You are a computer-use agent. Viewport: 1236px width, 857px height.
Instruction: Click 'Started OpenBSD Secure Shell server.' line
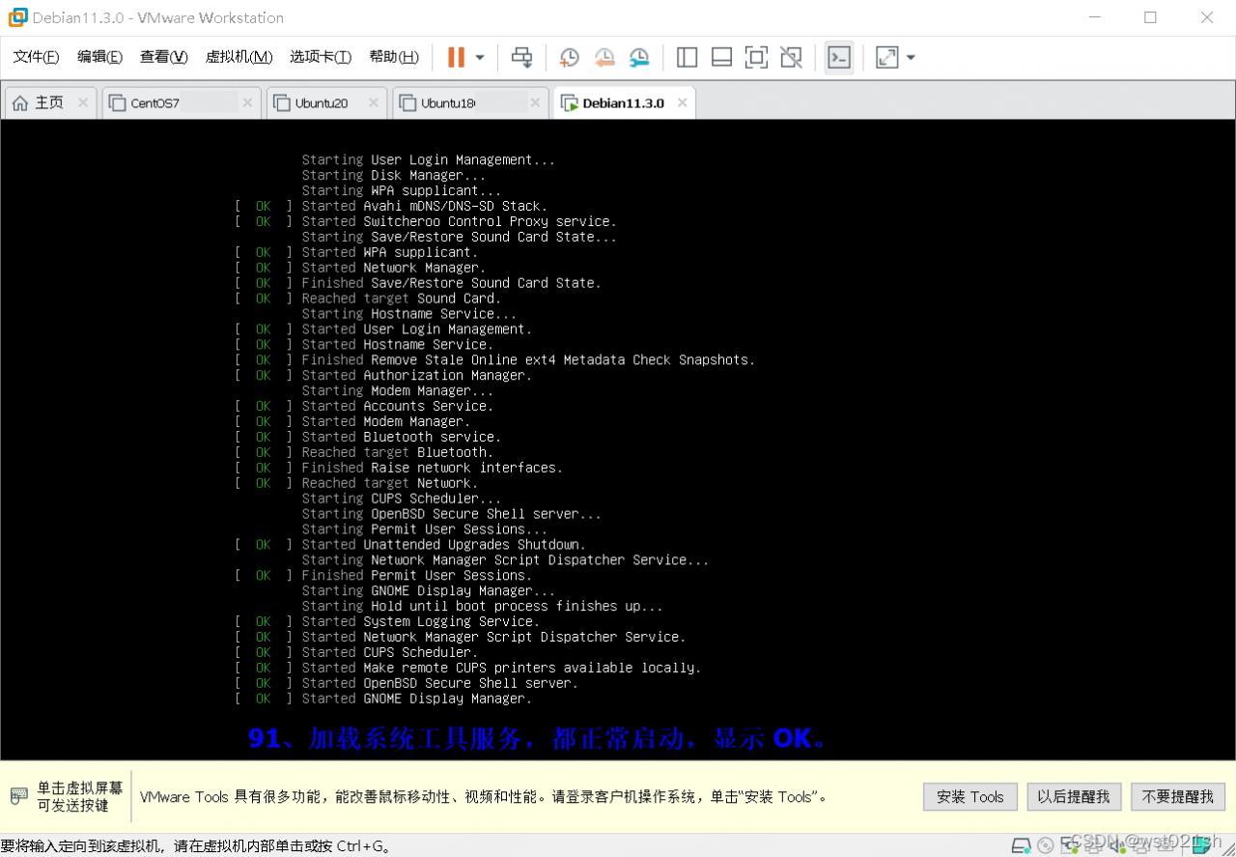click(440, 683)
